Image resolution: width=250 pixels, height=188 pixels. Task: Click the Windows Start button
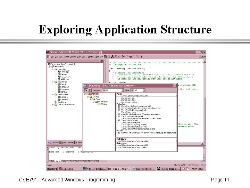coord(52,169)
